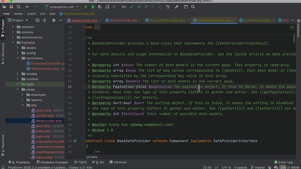Open Favorites side tool window

coord(3,146)
